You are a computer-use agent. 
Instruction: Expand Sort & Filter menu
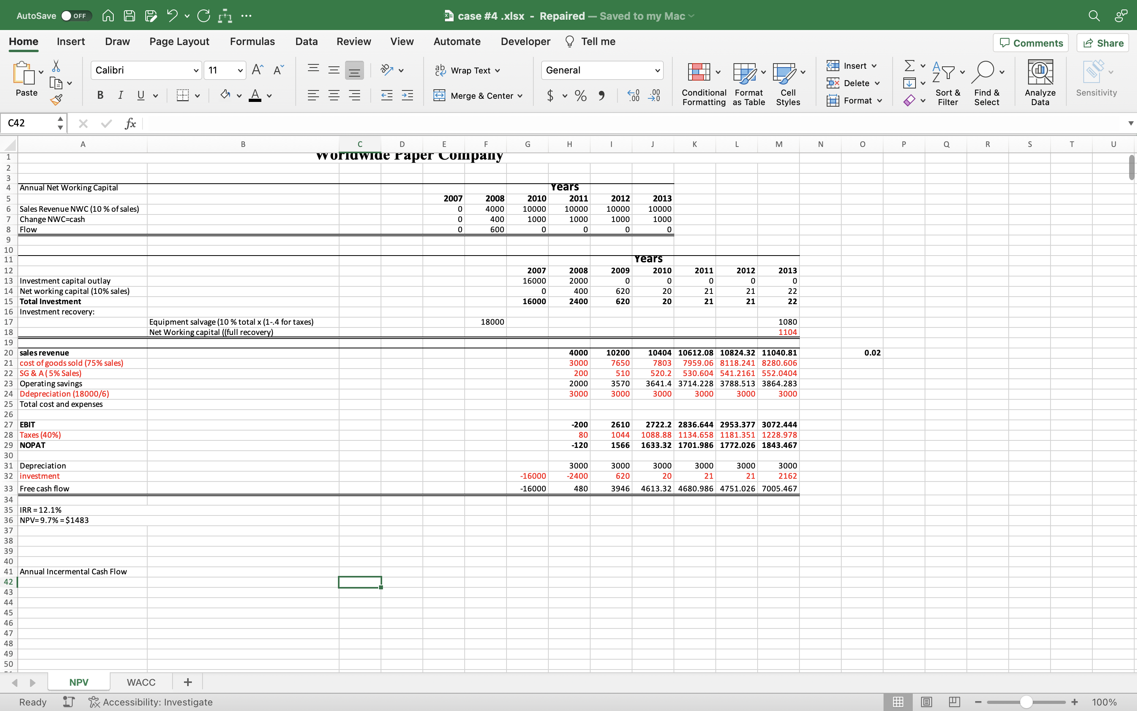947,84
